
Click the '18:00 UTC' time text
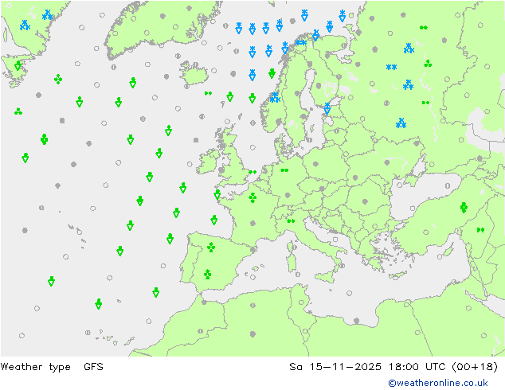(x=417, y=366)
